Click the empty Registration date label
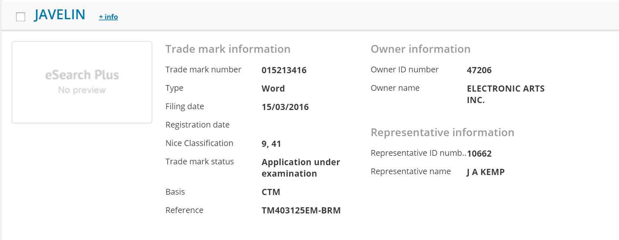Image resolution: width=619 pixels, height=240 pixels. pyautogui.click(x=197, y=125)
